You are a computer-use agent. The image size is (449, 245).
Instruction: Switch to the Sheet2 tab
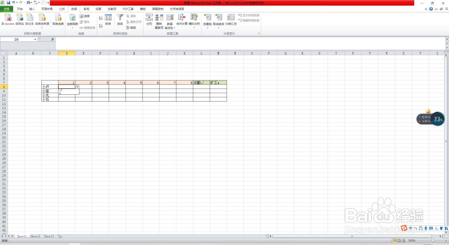pyautogui.click(x=35, y=236)
